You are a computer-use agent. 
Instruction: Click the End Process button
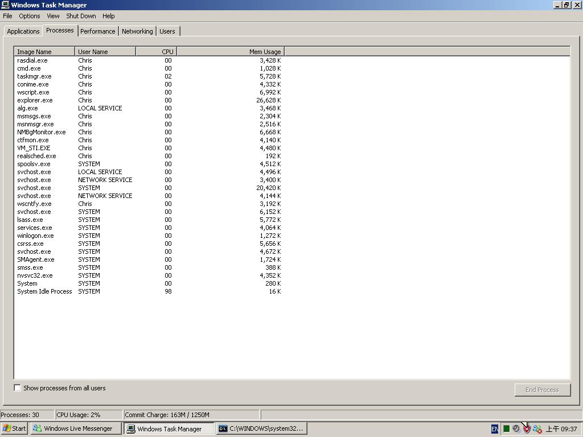click(542, 390)
